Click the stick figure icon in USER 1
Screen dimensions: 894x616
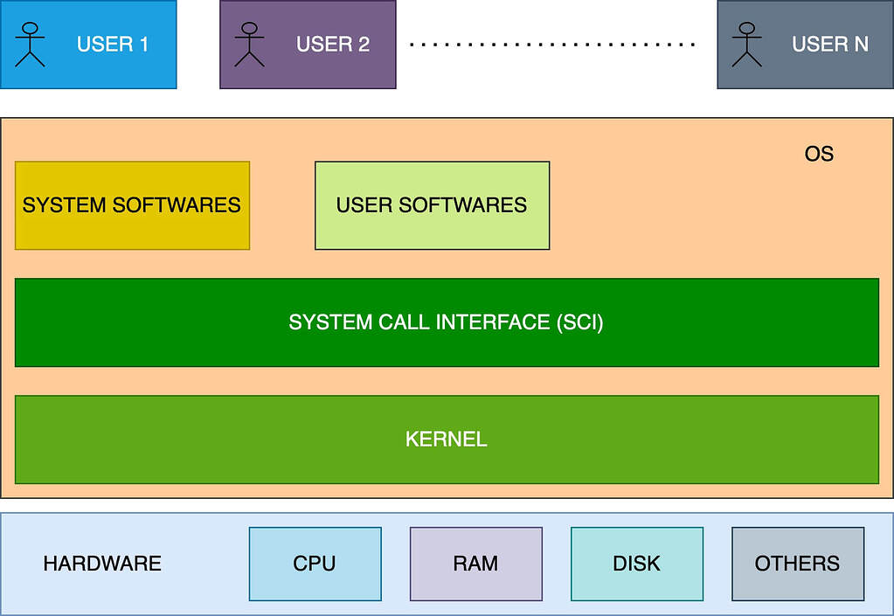(31, 44)
